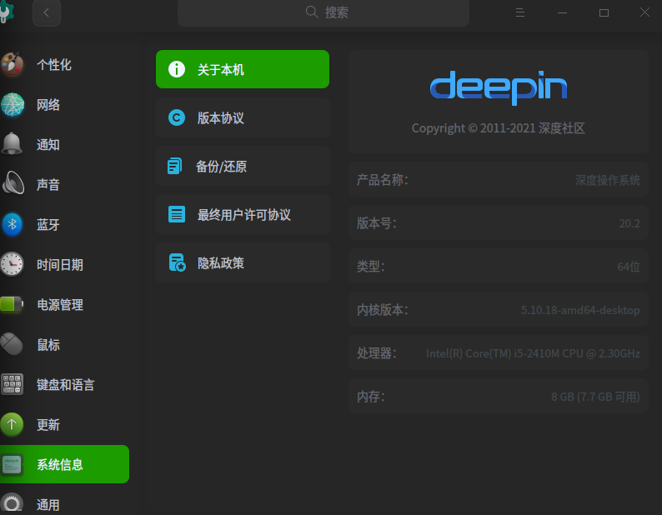The image size is (662, 515).
Task: Click the Edition License copyright icon
Action: (x=177, y=117)
